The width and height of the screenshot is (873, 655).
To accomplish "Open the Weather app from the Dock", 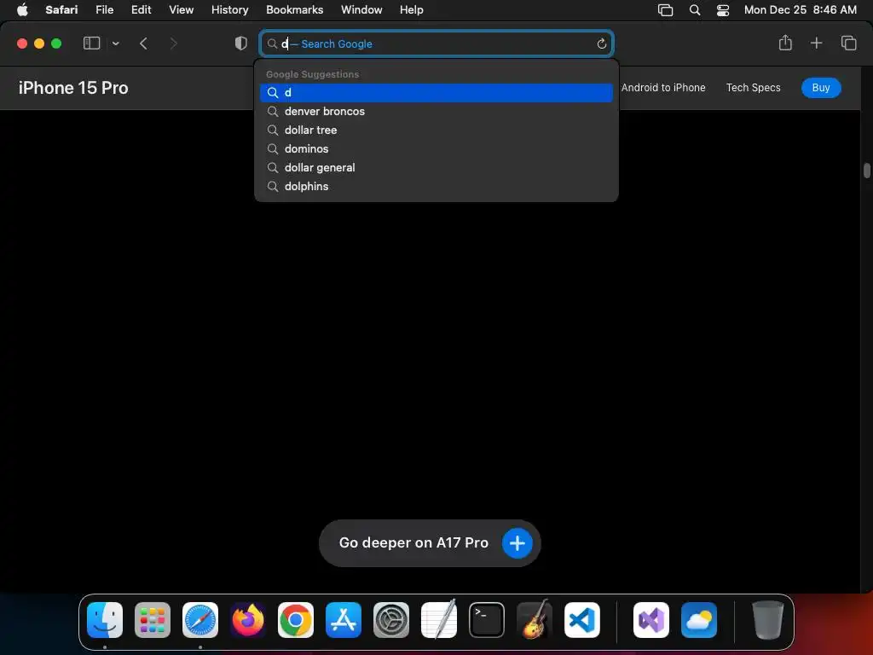I will (x=699, y=620).
